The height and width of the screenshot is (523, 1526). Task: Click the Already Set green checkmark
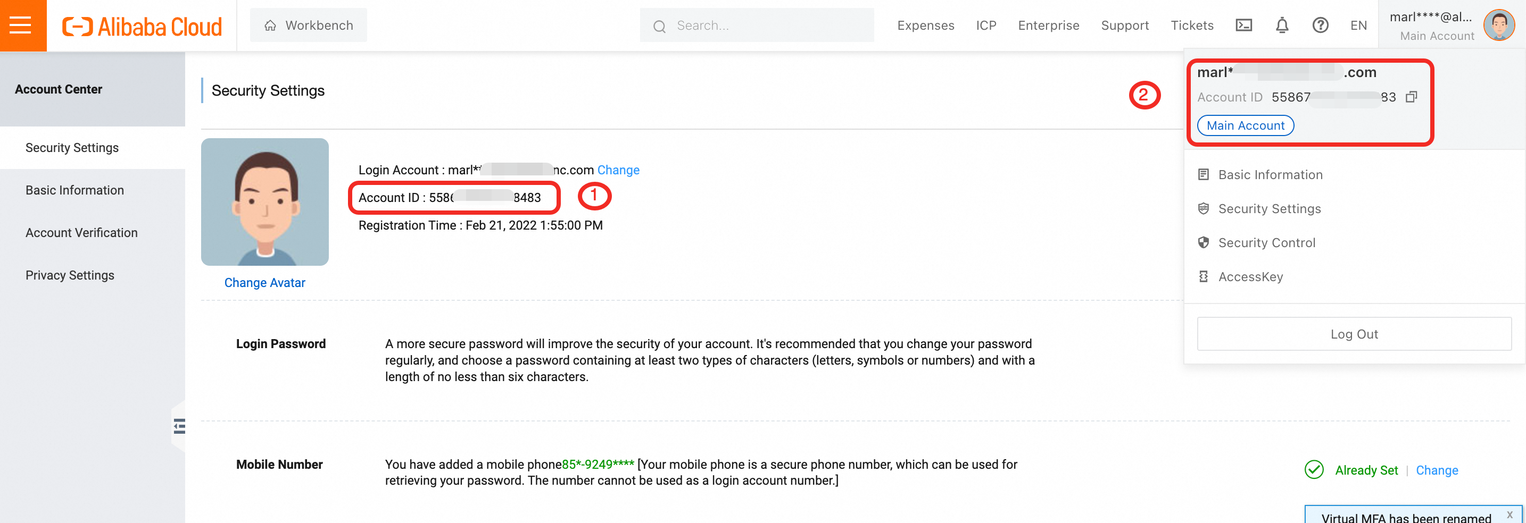1314,470
